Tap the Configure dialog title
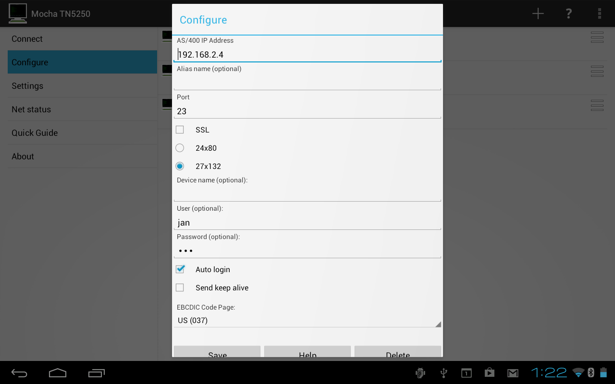The height and width of the screenshot is (384, 615). 203,20
